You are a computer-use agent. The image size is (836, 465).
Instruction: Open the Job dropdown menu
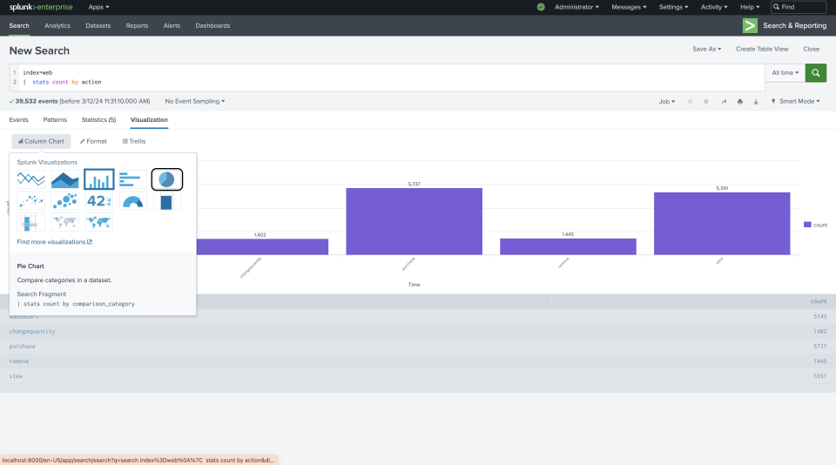667,101
